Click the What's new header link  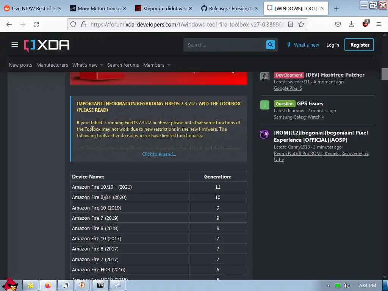(x=303, y=45)
